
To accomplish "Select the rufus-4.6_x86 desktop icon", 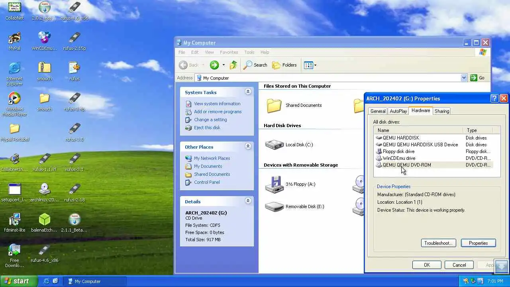I will coord(44,253).
